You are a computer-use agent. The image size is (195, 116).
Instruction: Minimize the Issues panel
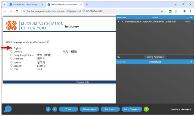[187, 17]
